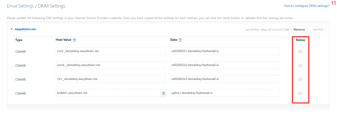Click the Last Verified timestamp text
Image resolution: width=337 pixels, height=126 pixels.
267,30
